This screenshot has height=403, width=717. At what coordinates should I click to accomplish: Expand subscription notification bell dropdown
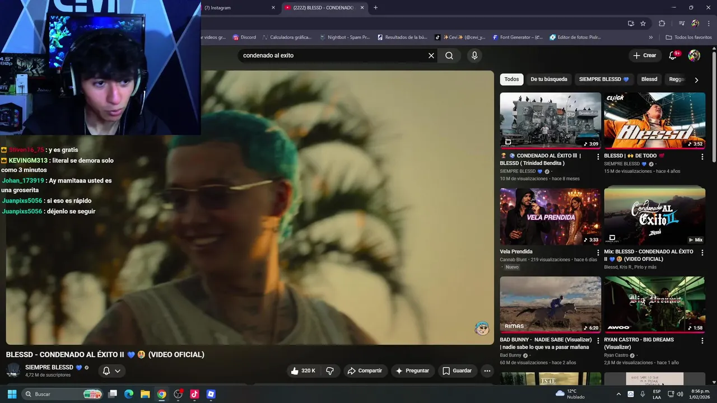[111, 371]
